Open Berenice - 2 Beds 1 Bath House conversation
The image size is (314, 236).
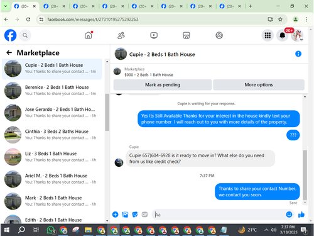pos(52,91)
